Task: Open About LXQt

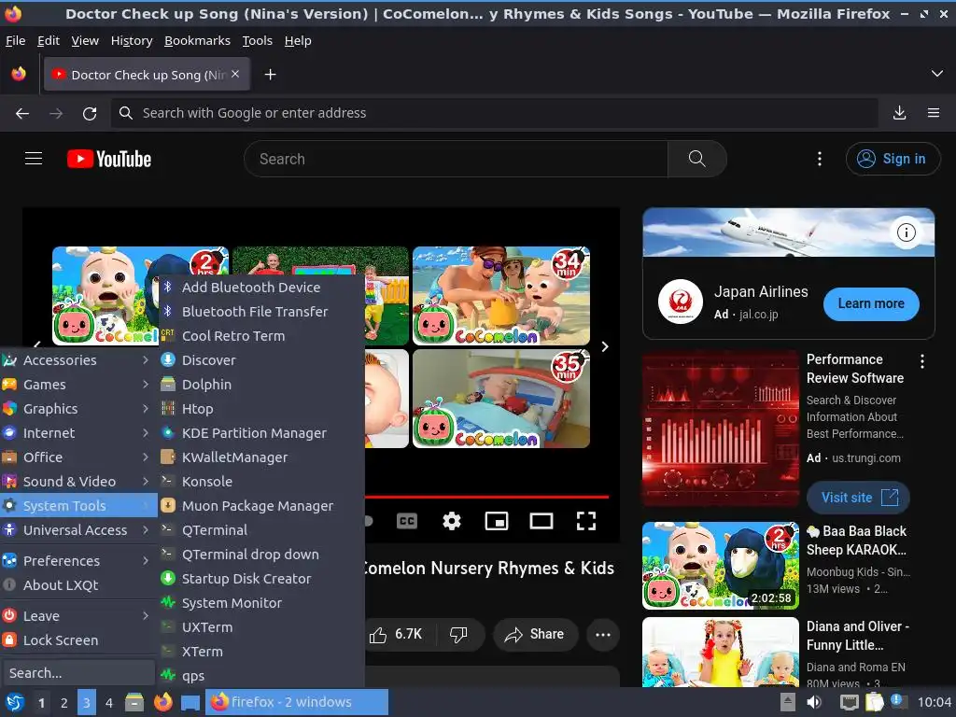Action: [x=78, y=584]
